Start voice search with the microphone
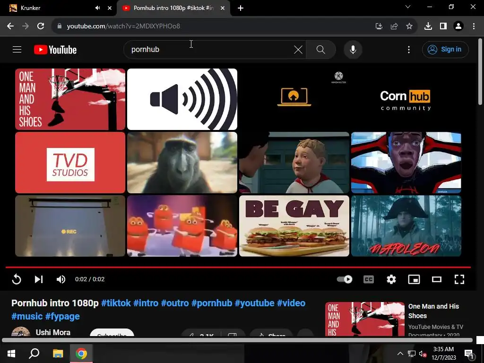The height and width of the screenshot is (363, 484). tap(353, 49)
